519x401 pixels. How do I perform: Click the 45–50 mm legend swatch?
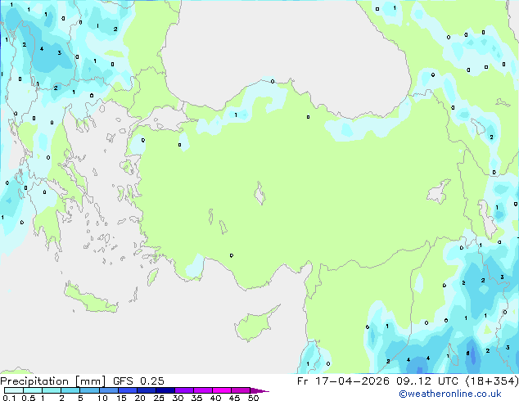(x=241, y=390)
